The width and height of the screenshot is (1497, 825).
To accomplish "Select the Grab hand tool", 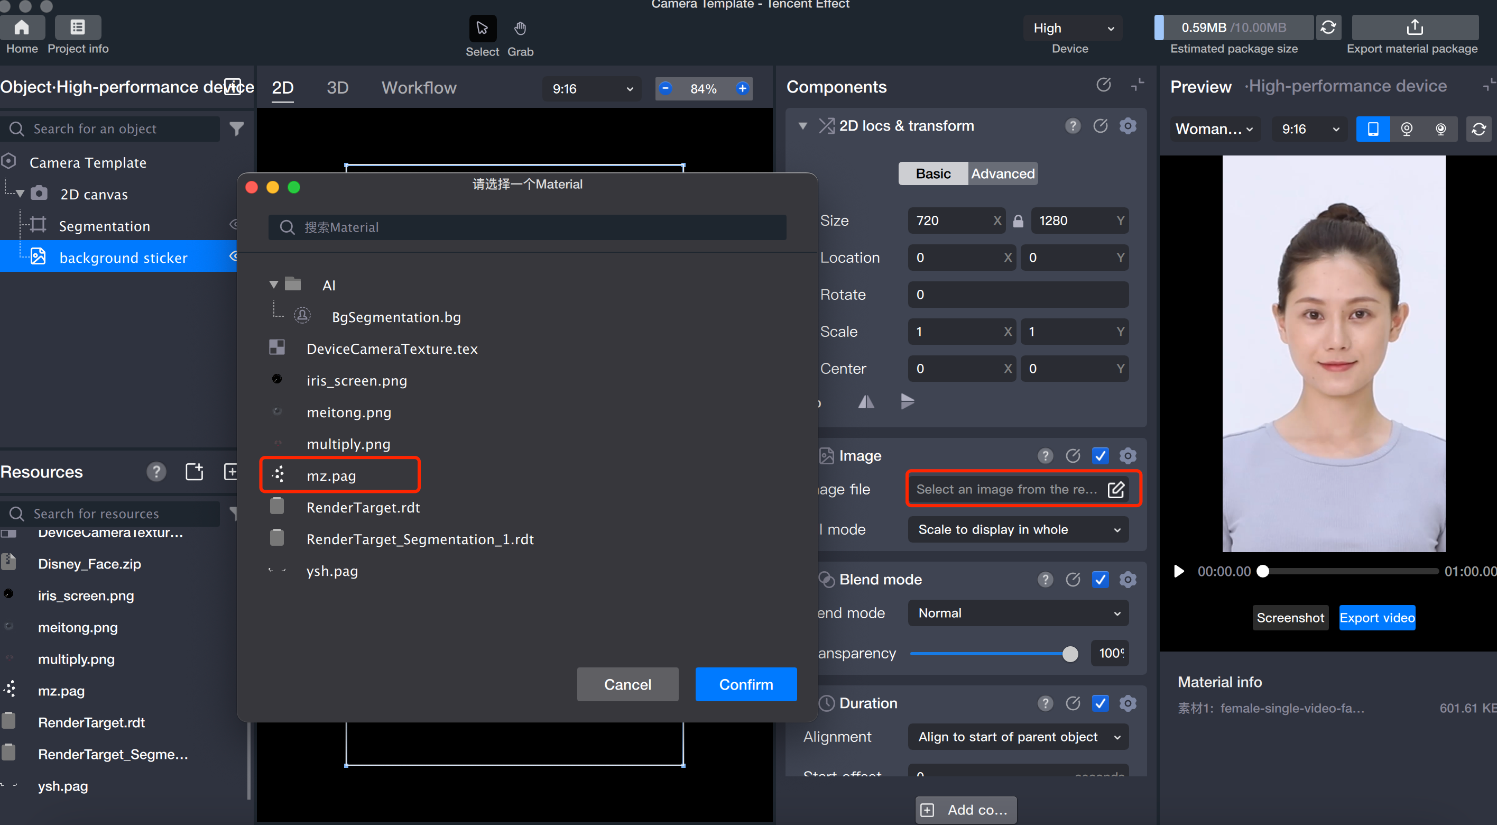I will coord(520,28).
